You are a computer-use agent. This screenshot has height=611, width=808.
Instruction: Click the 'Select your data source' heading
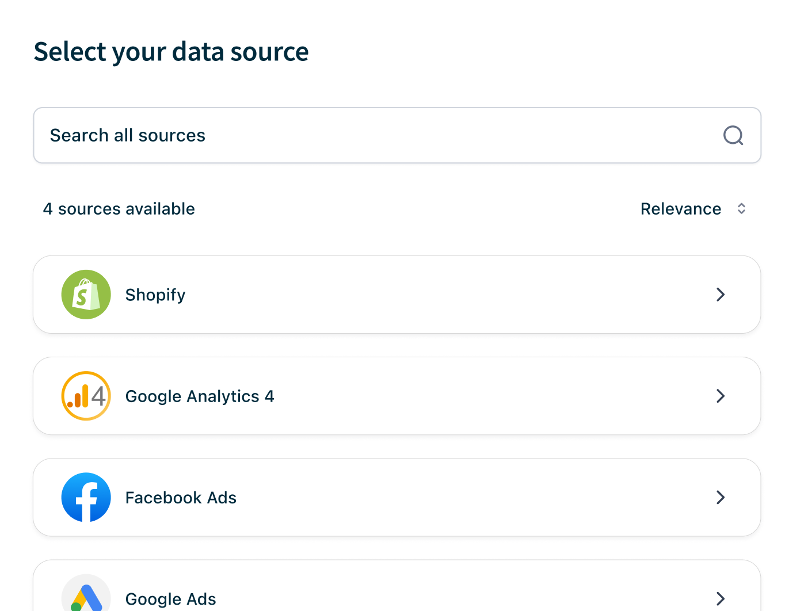click(x=171, y=52)
